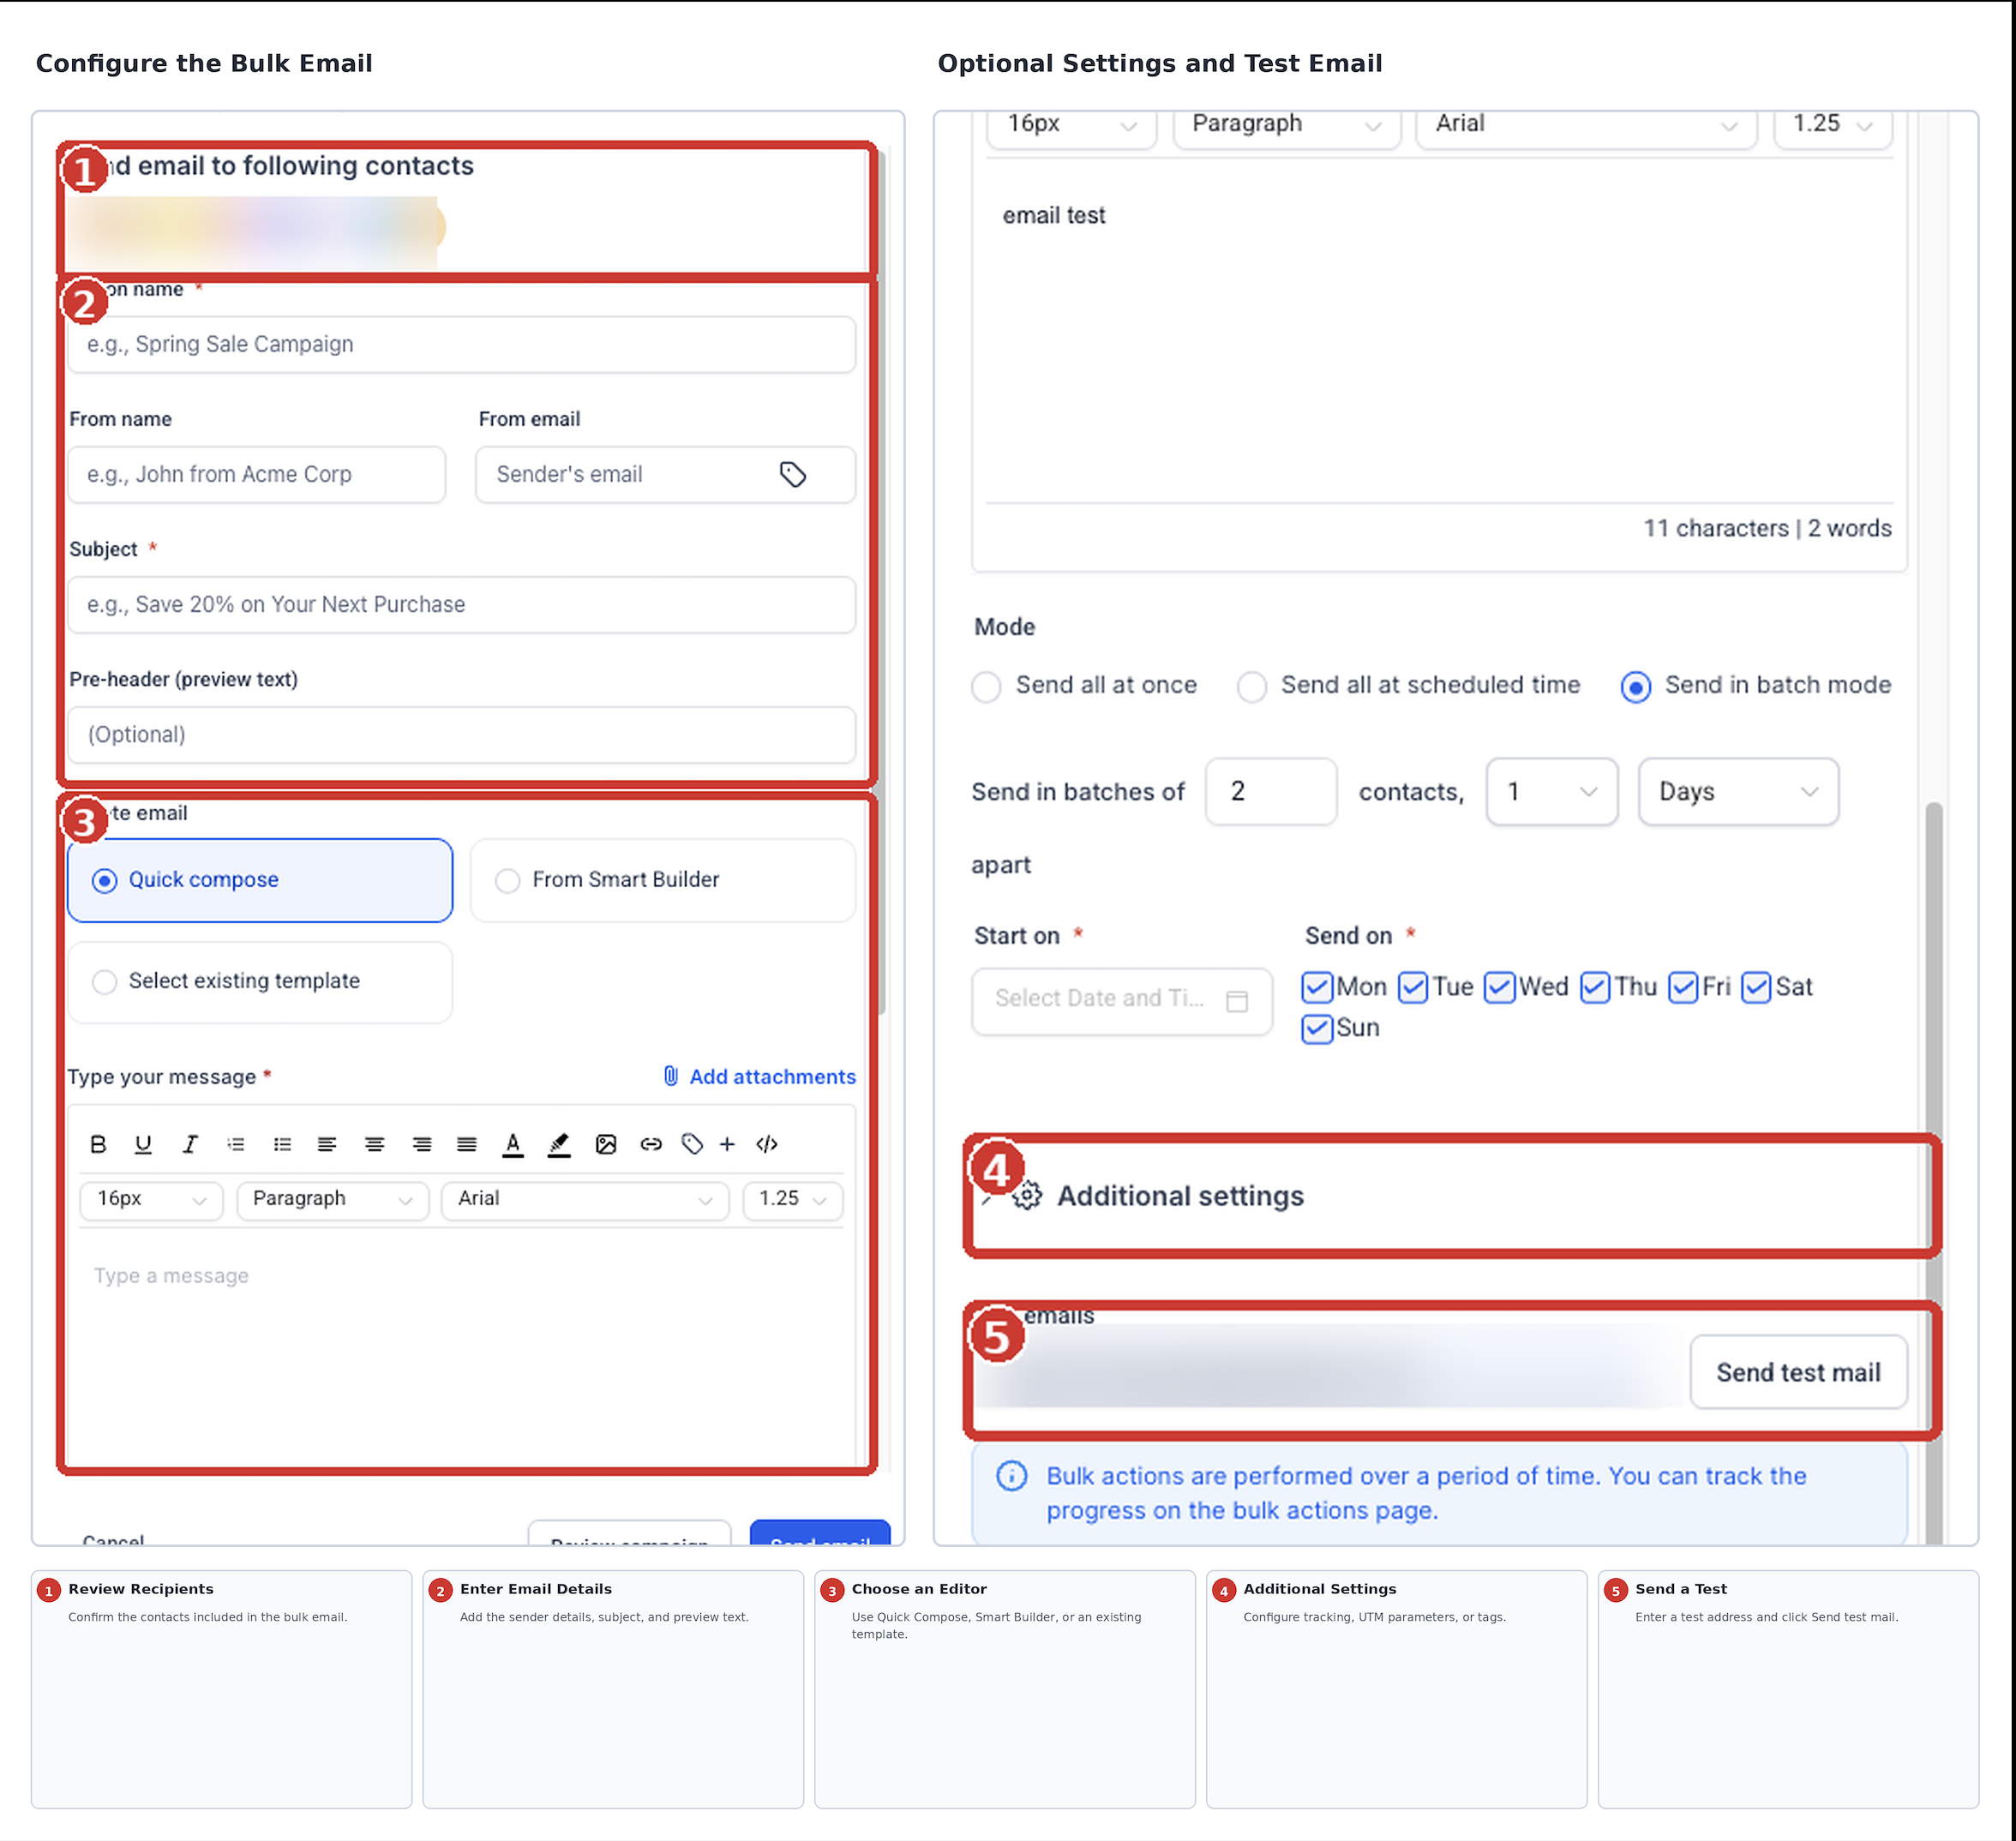Viewport: 2016px width, 1841px height.
Task: Open the batch interval number dropdown
Action: 1552,792
